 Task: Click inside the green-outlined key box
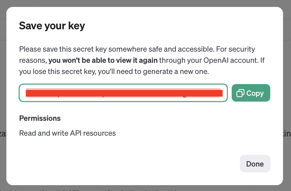pyautogui.click(x=123, y=93)
